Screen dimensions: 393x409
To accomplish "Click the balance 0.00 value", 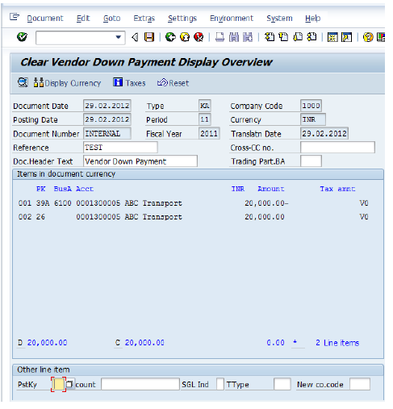I will tap(275, 343).
